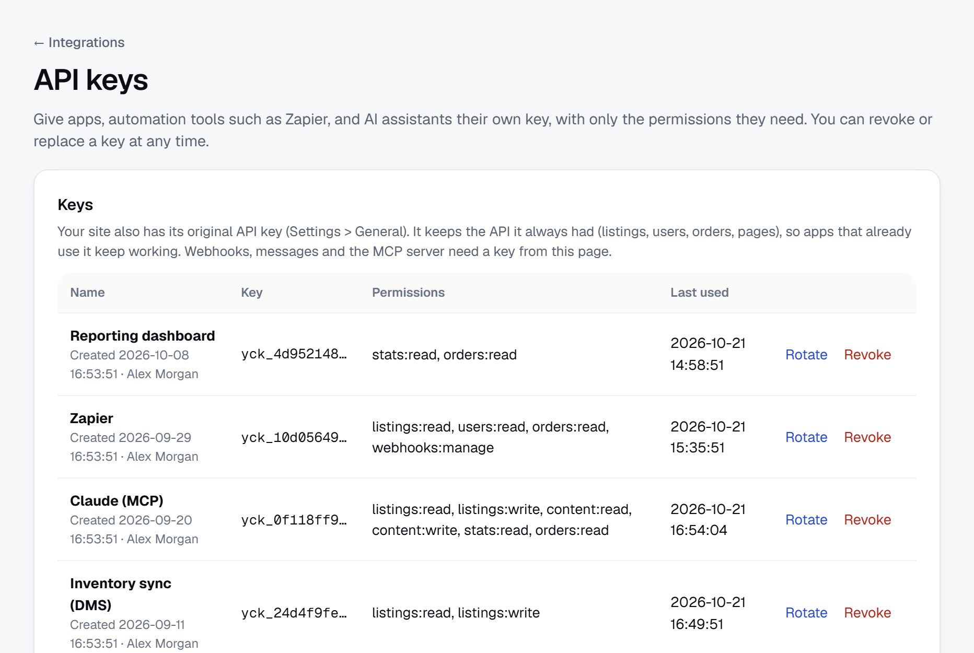Viewport: 974px width, 653px height.
Task: Click 'Created 2026-09-20' under Claude (MCP)
Action: [131, 520]
